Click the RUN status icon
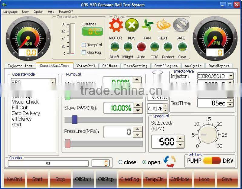Viewport: 242px width, 189px height. (x=132, y=25)
